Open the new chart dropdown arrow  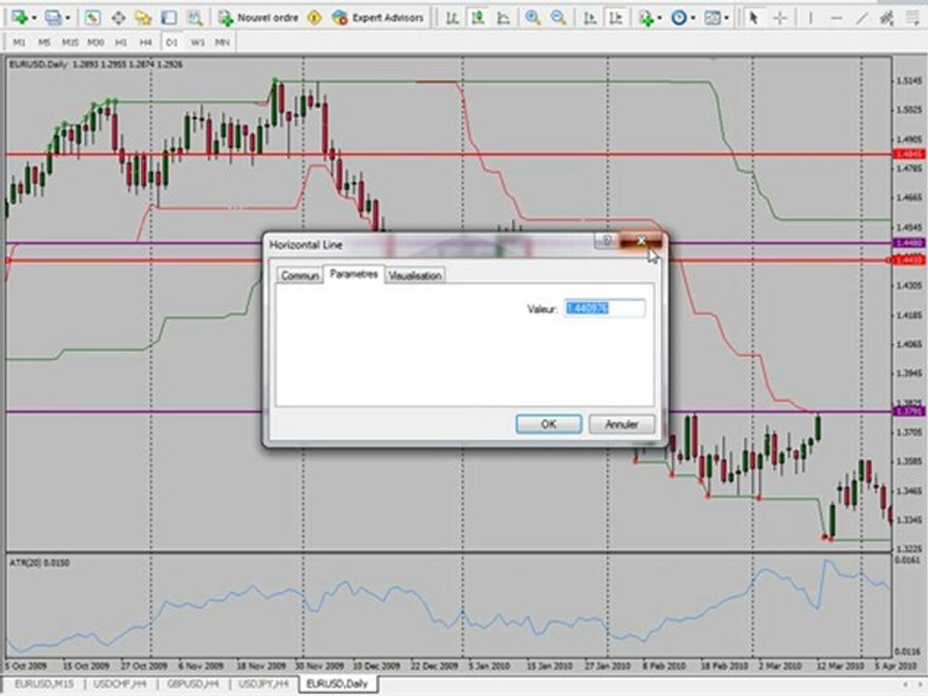(x=34, y=18)
